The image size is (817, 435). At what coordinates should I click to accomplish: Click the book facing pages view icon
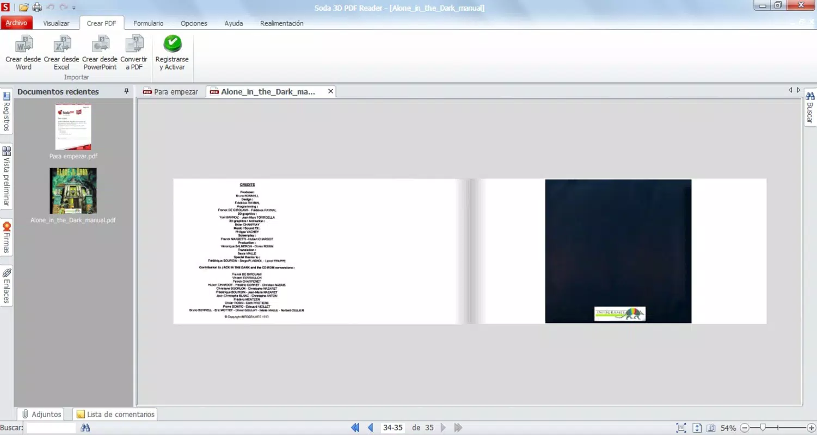pos(711,428)
